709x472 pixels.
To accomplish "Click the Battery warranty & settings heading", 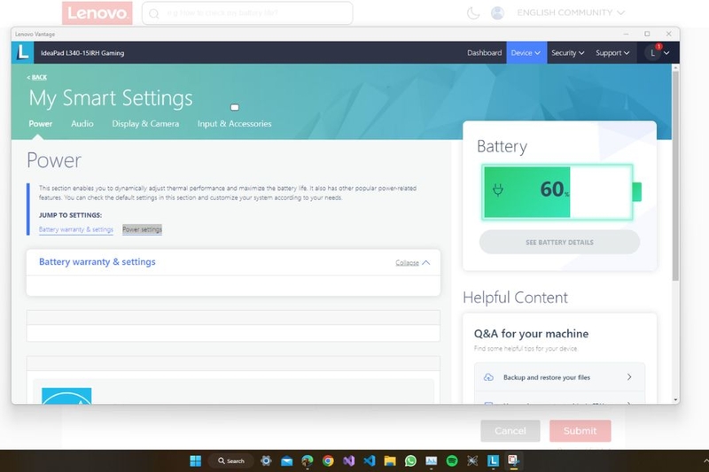I will [x=97, y=262].
